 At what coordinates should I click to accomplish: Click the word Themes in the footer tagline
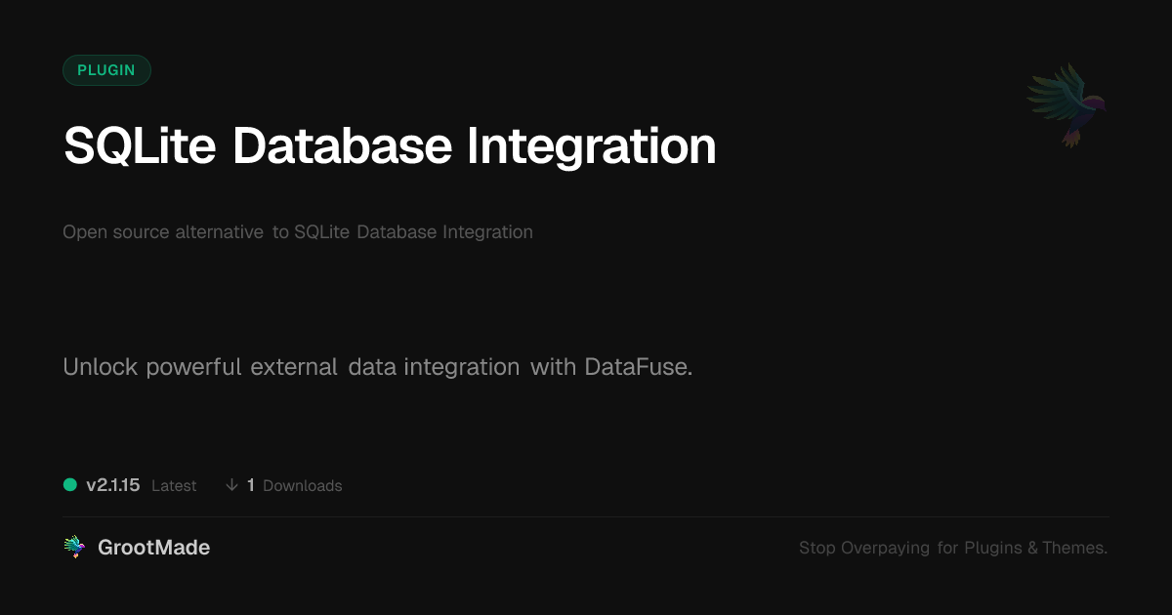1074,548
